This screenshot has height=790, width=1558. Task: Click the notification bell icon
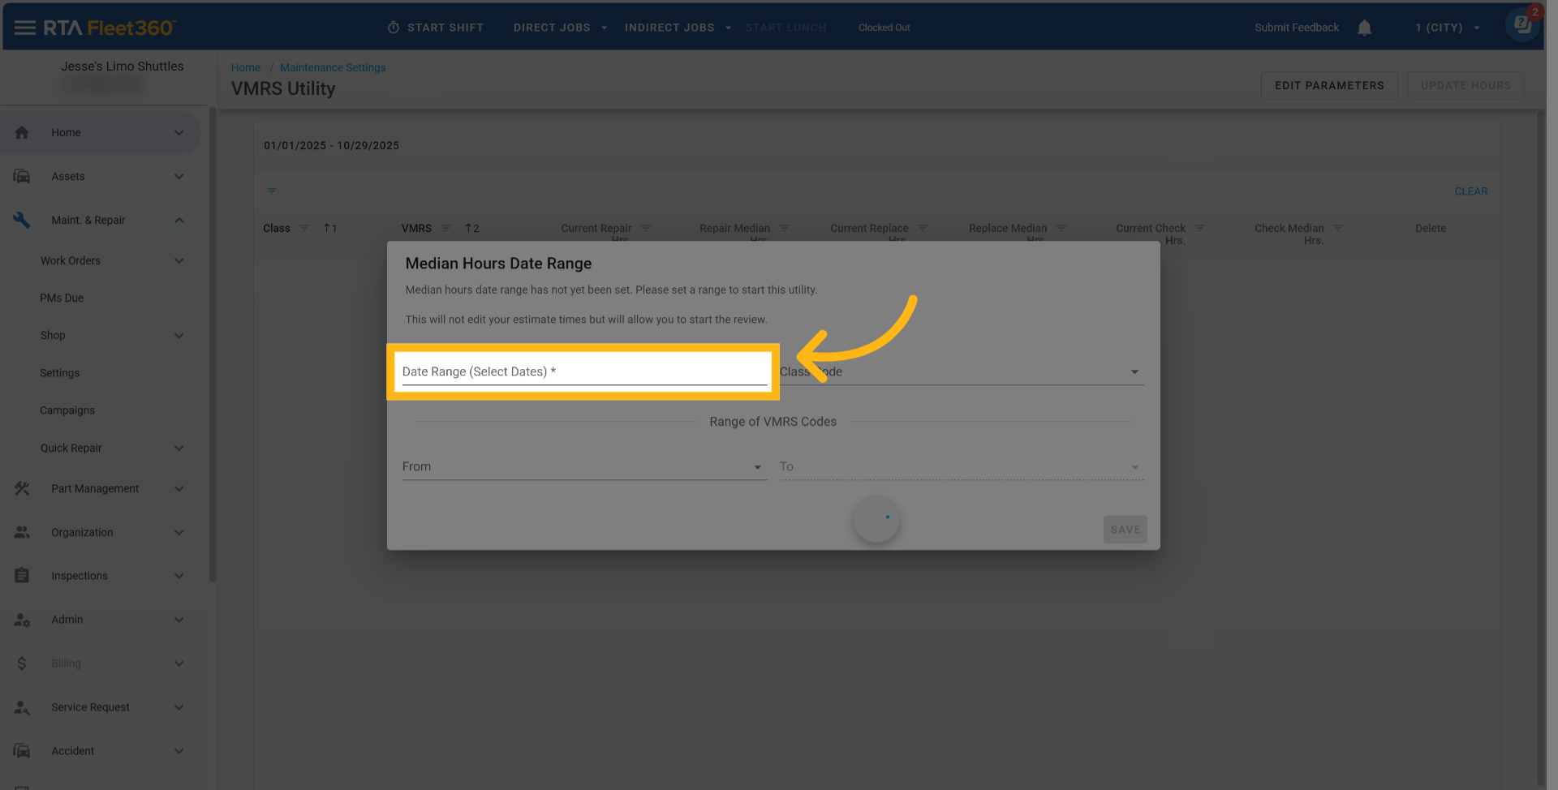tap(1364, 28)
